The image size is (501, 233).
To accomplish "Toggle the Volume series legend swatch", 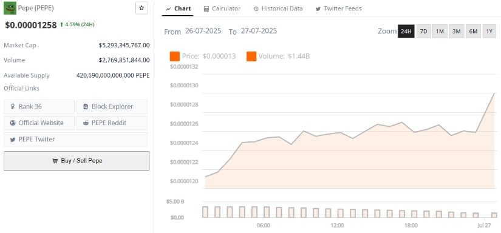I will click(251, 56).
